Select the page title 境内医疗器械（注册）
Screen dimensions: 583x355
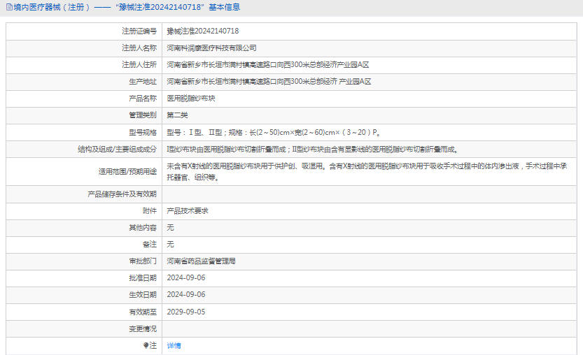pos(51,7)
